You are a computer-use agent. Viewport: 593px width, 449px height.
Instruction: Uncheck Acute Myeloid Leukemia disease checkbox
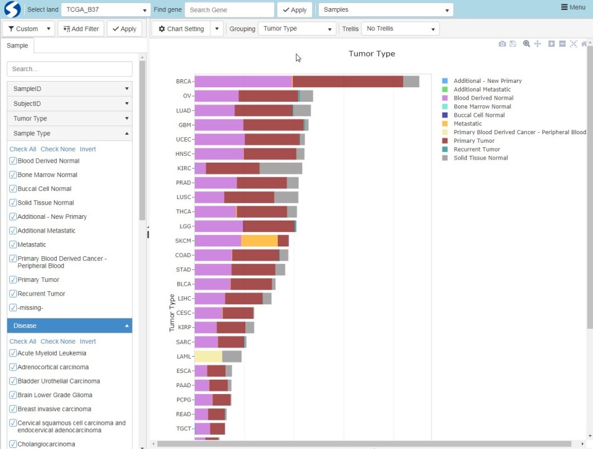13,353
